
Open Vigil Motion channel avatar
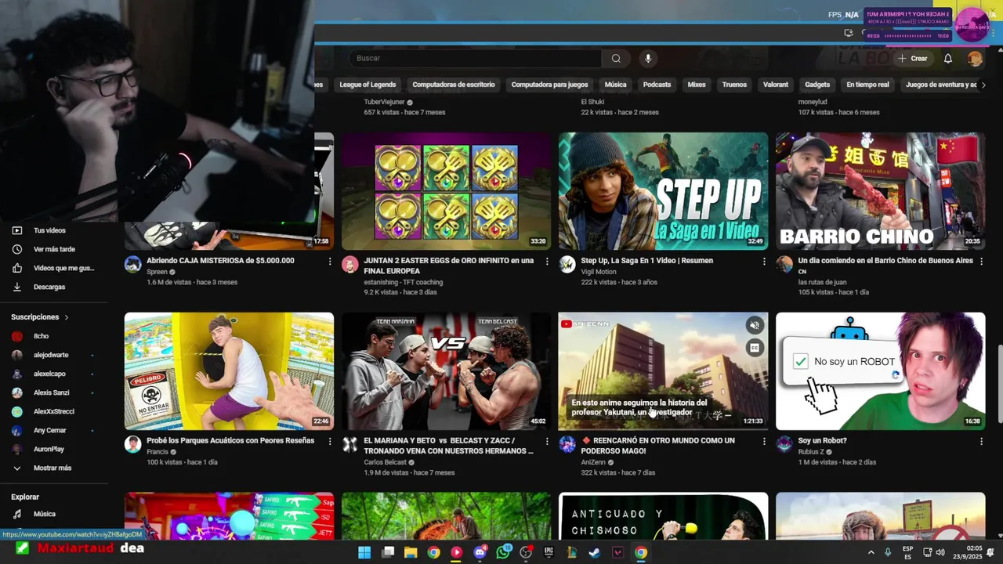(567, 265)
